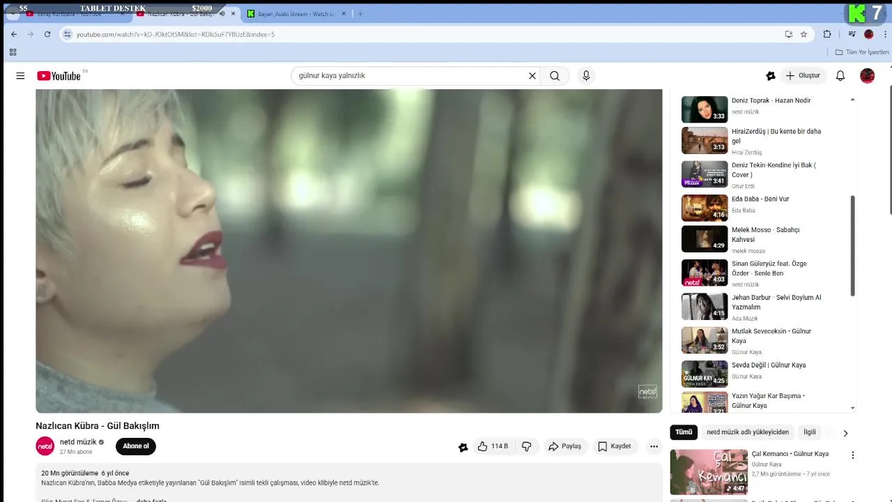
Task: Open YouTube account avatar menu
Action: 868,76
